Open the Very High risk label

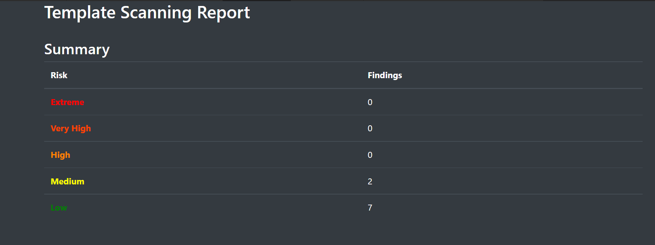tap(71, 129)
